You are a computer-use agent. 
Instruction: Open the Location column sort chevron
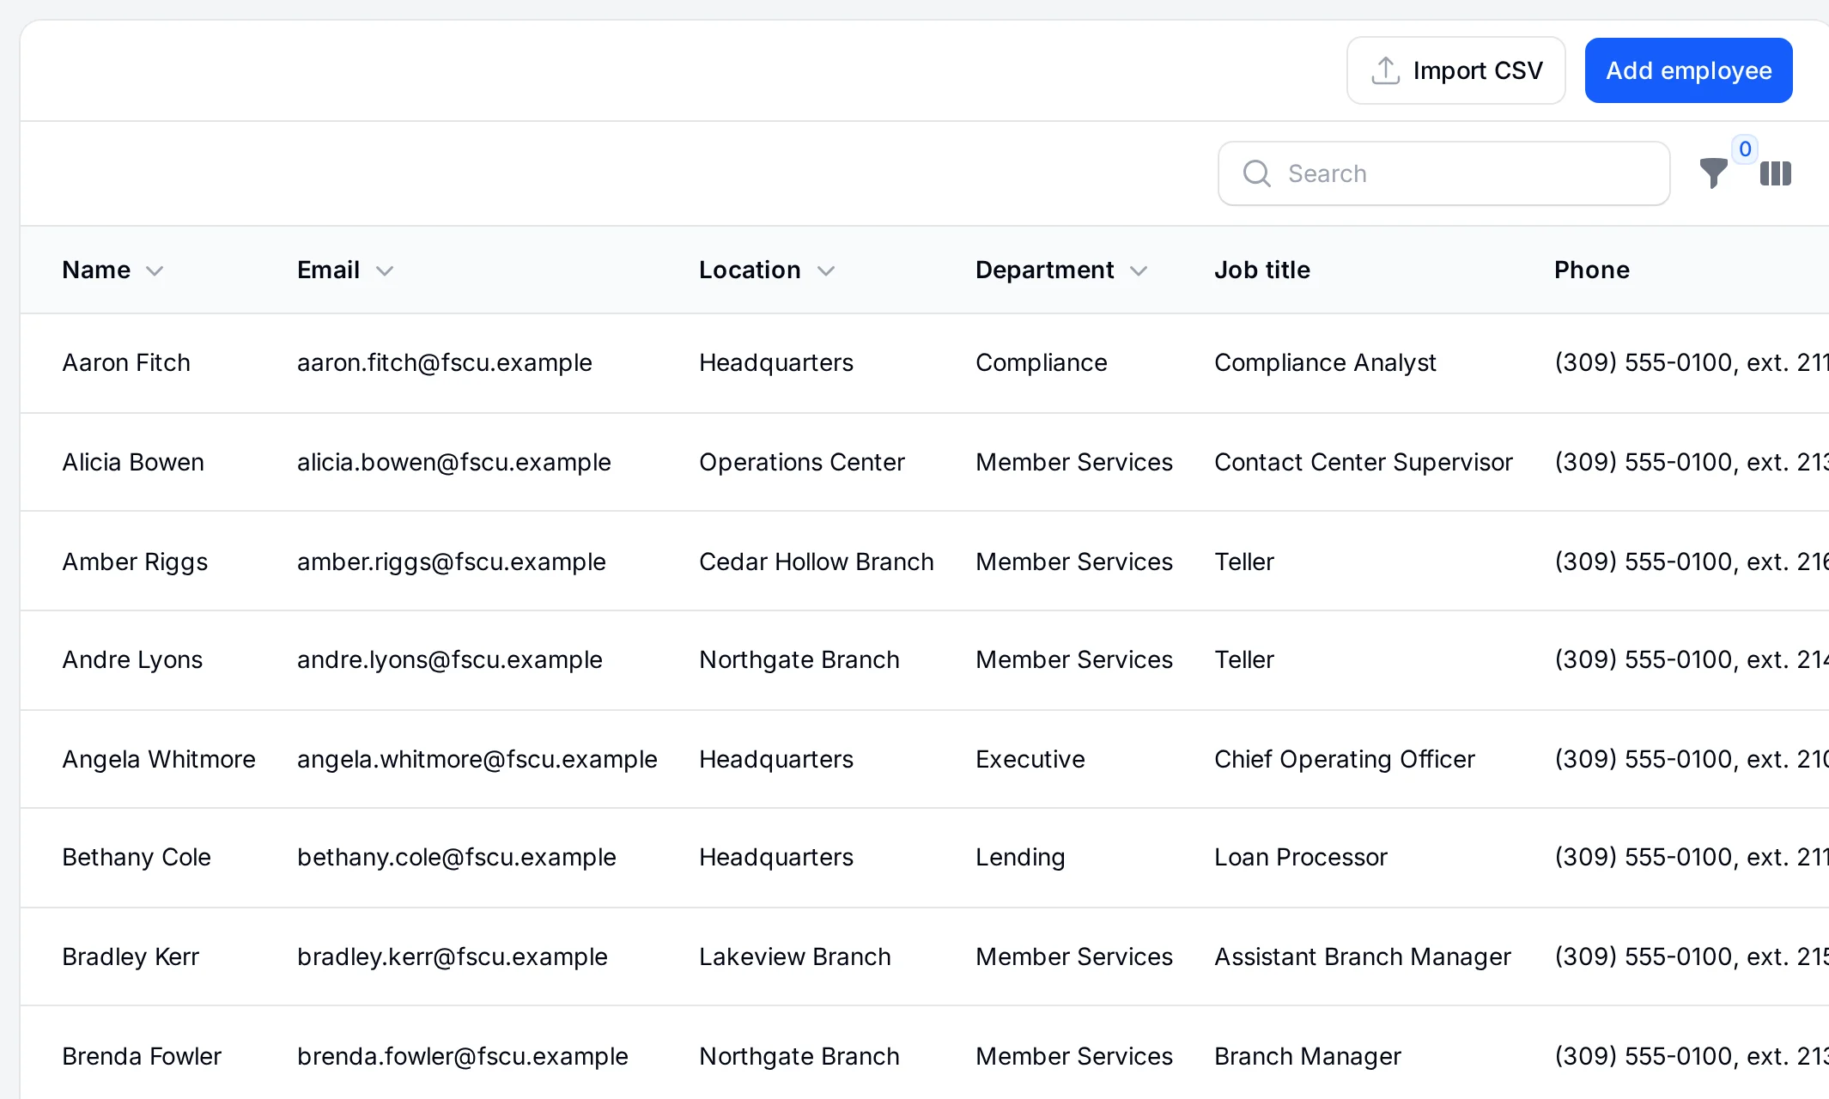coord(826,271)
